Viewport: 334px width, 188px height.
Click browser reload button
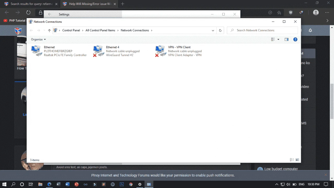[28, 13]
